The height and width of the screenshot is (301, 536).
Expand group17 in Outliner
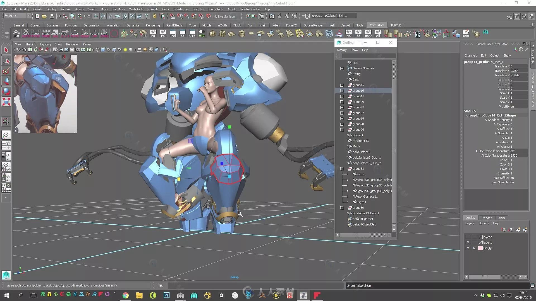[x=342, y=96]
